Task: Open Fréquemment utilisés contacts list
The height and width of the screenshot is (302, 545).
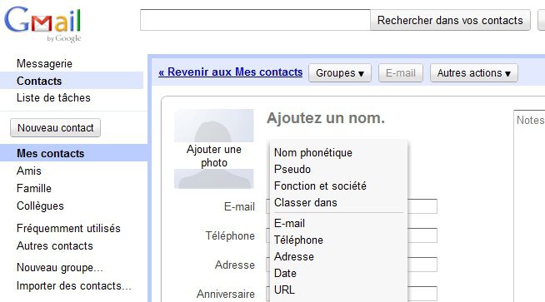Action: click(x=68, y=229)
